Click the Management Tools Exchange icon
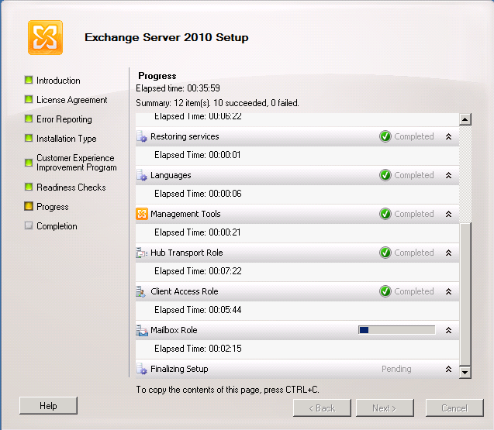494x430 pixels. [142, 214]
